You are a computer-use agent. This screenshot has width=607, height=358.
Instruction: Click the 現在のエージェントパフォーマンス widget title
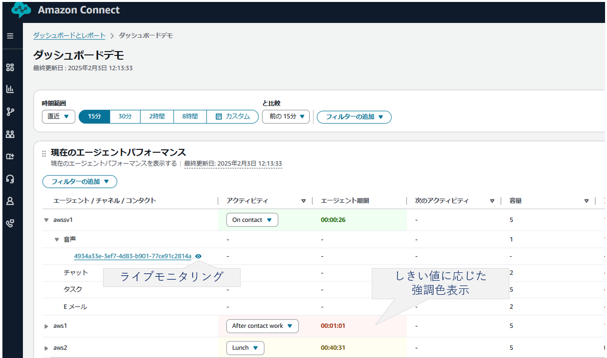coord(119,153)
